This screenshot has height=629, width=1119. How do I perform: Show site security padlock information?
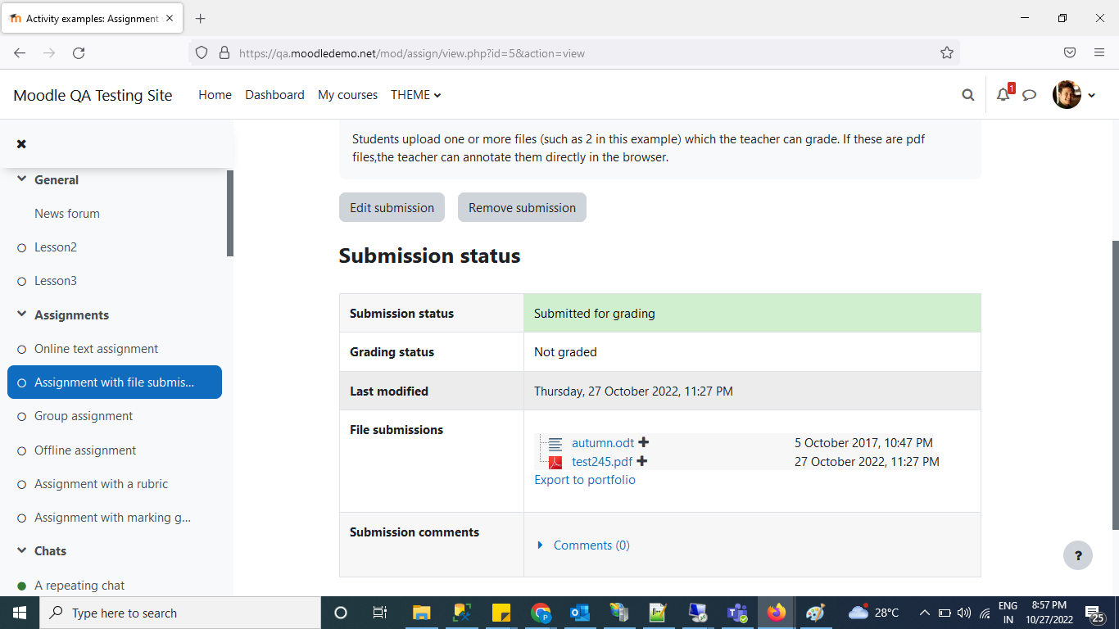pyautogui.click(x=224, y=53)
